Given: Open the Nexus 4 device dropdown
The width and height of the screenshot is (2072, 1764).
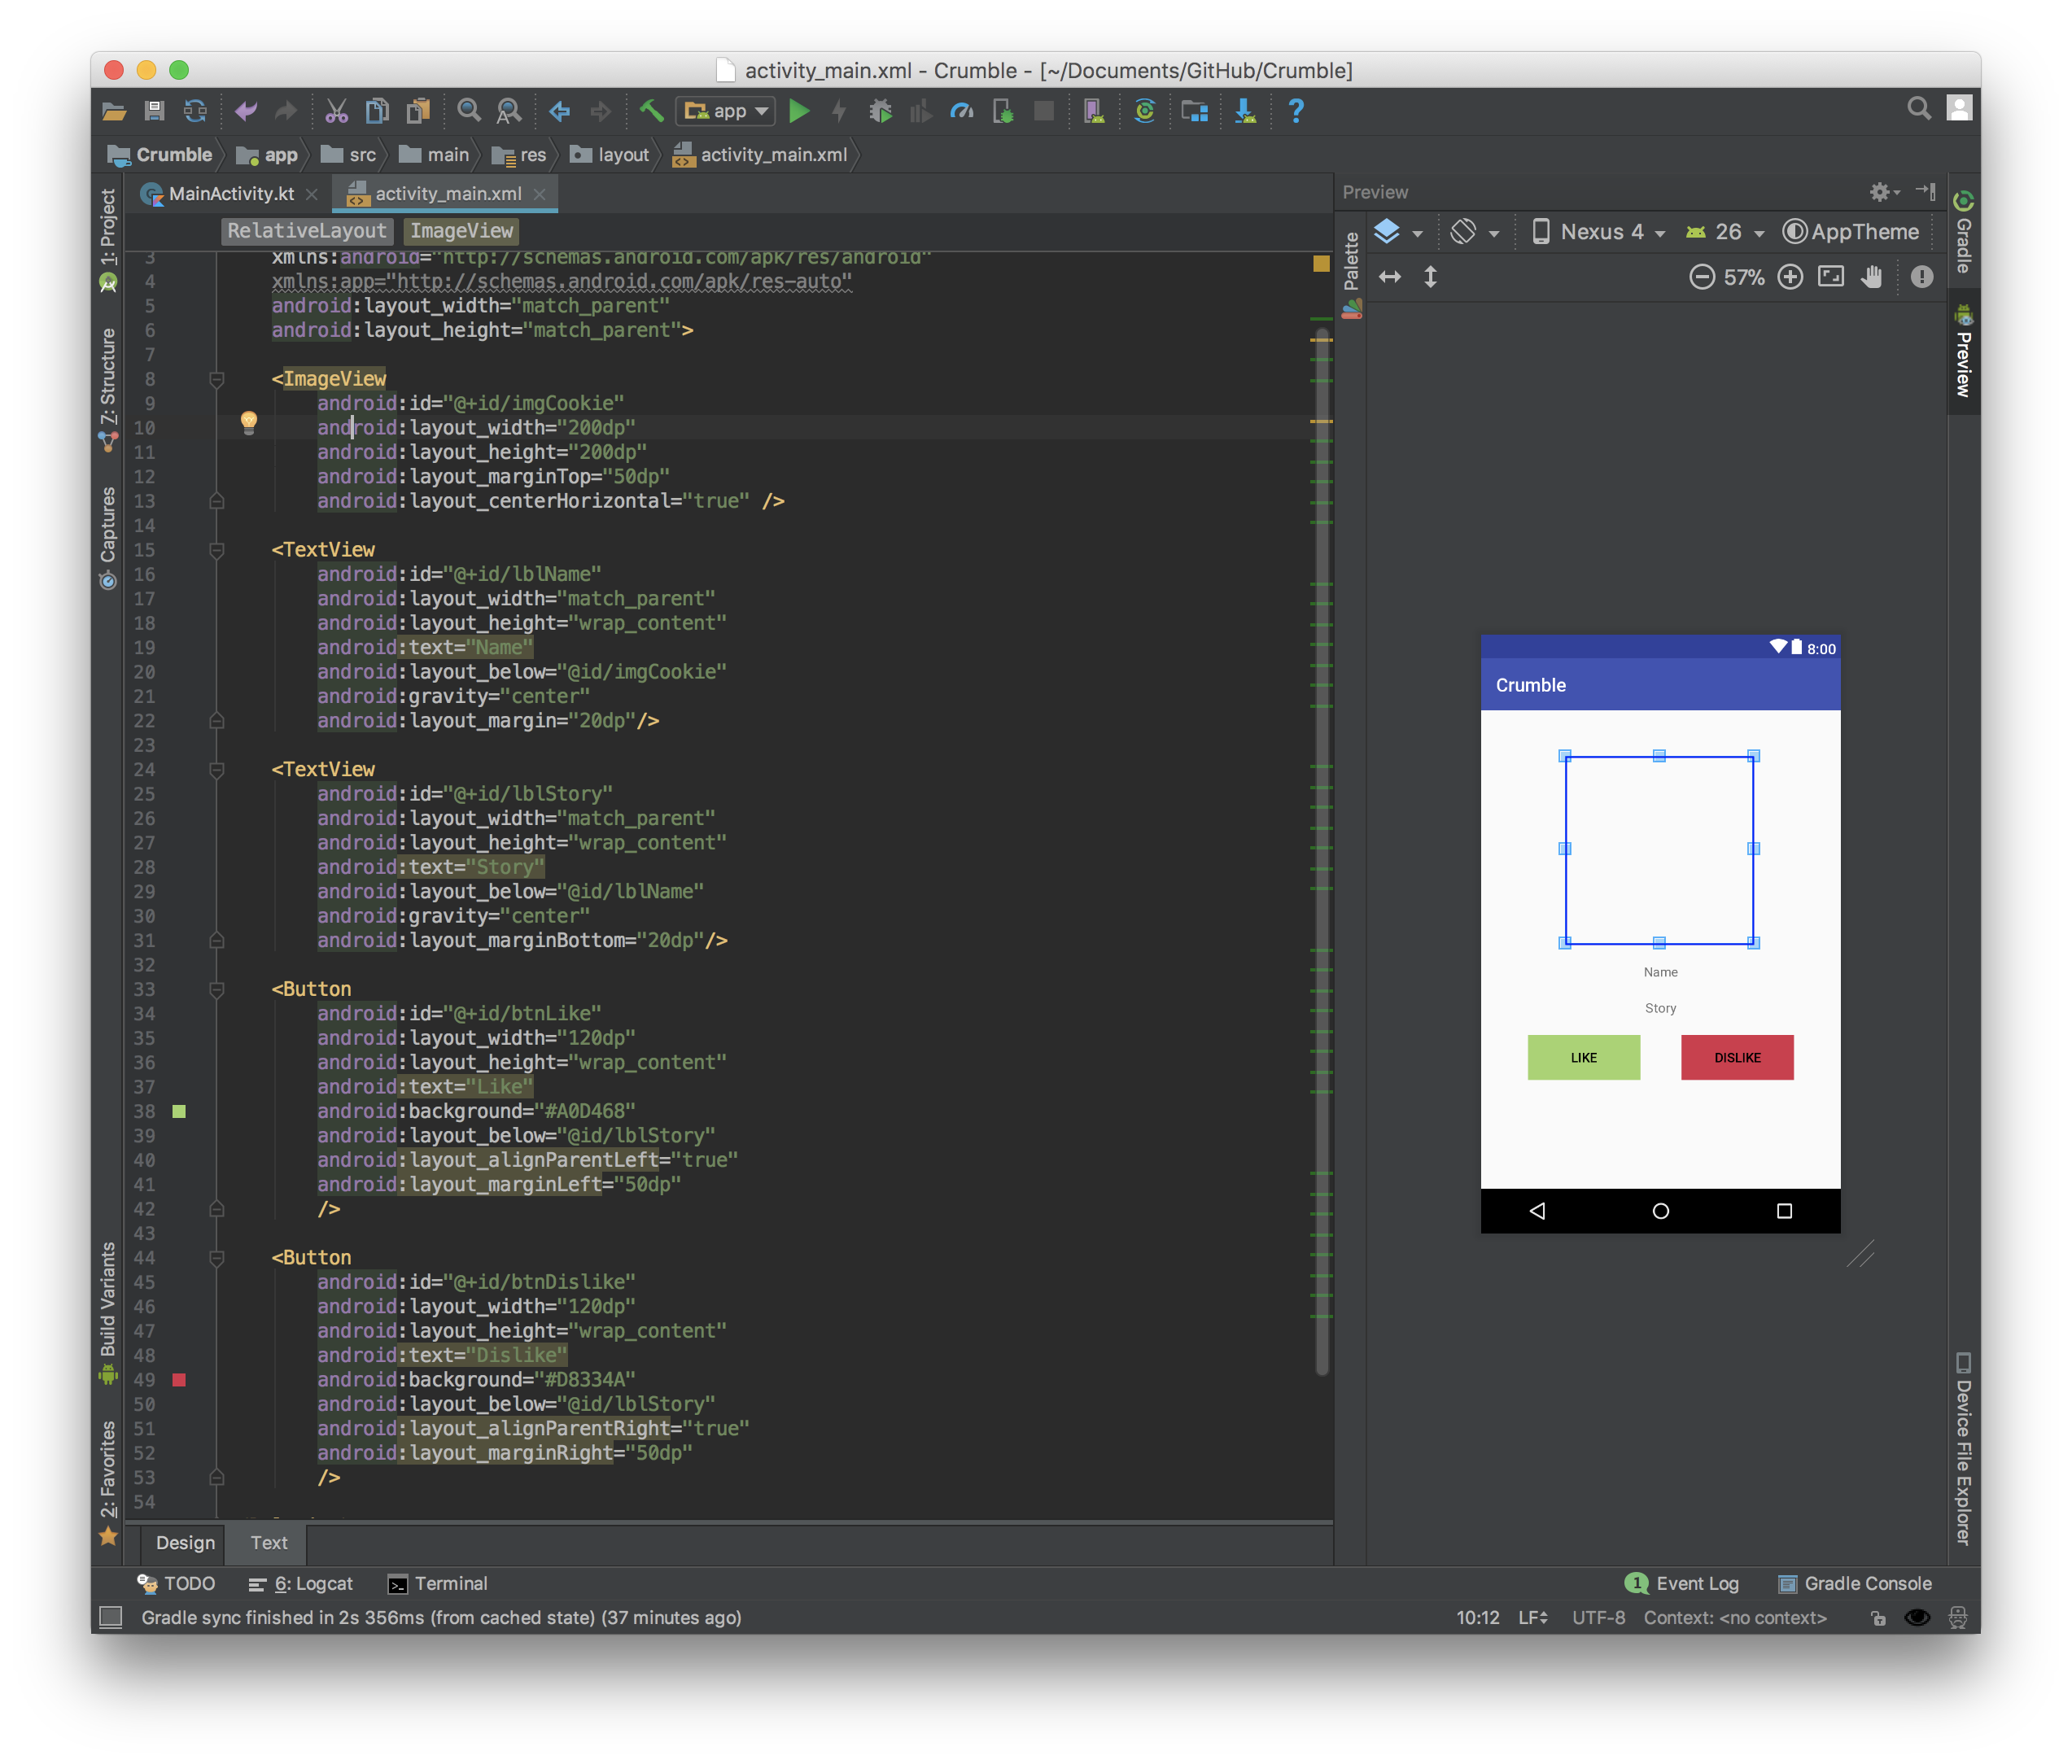Looking at the screenshot, I should point(1598,232).
